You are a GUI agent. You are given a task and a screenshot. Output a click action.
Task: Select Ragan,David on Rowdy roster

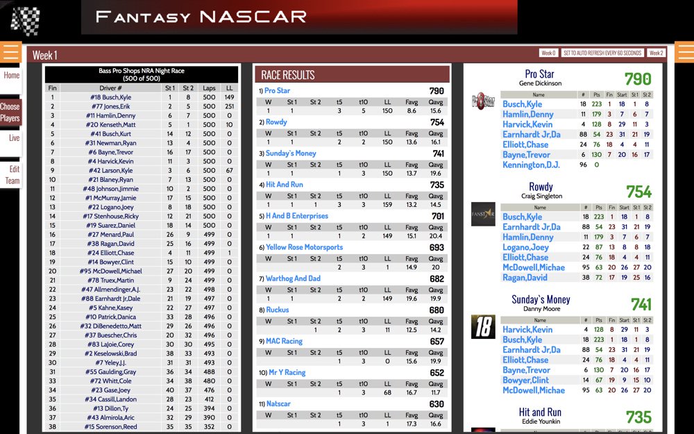click(x=525, y=278)
